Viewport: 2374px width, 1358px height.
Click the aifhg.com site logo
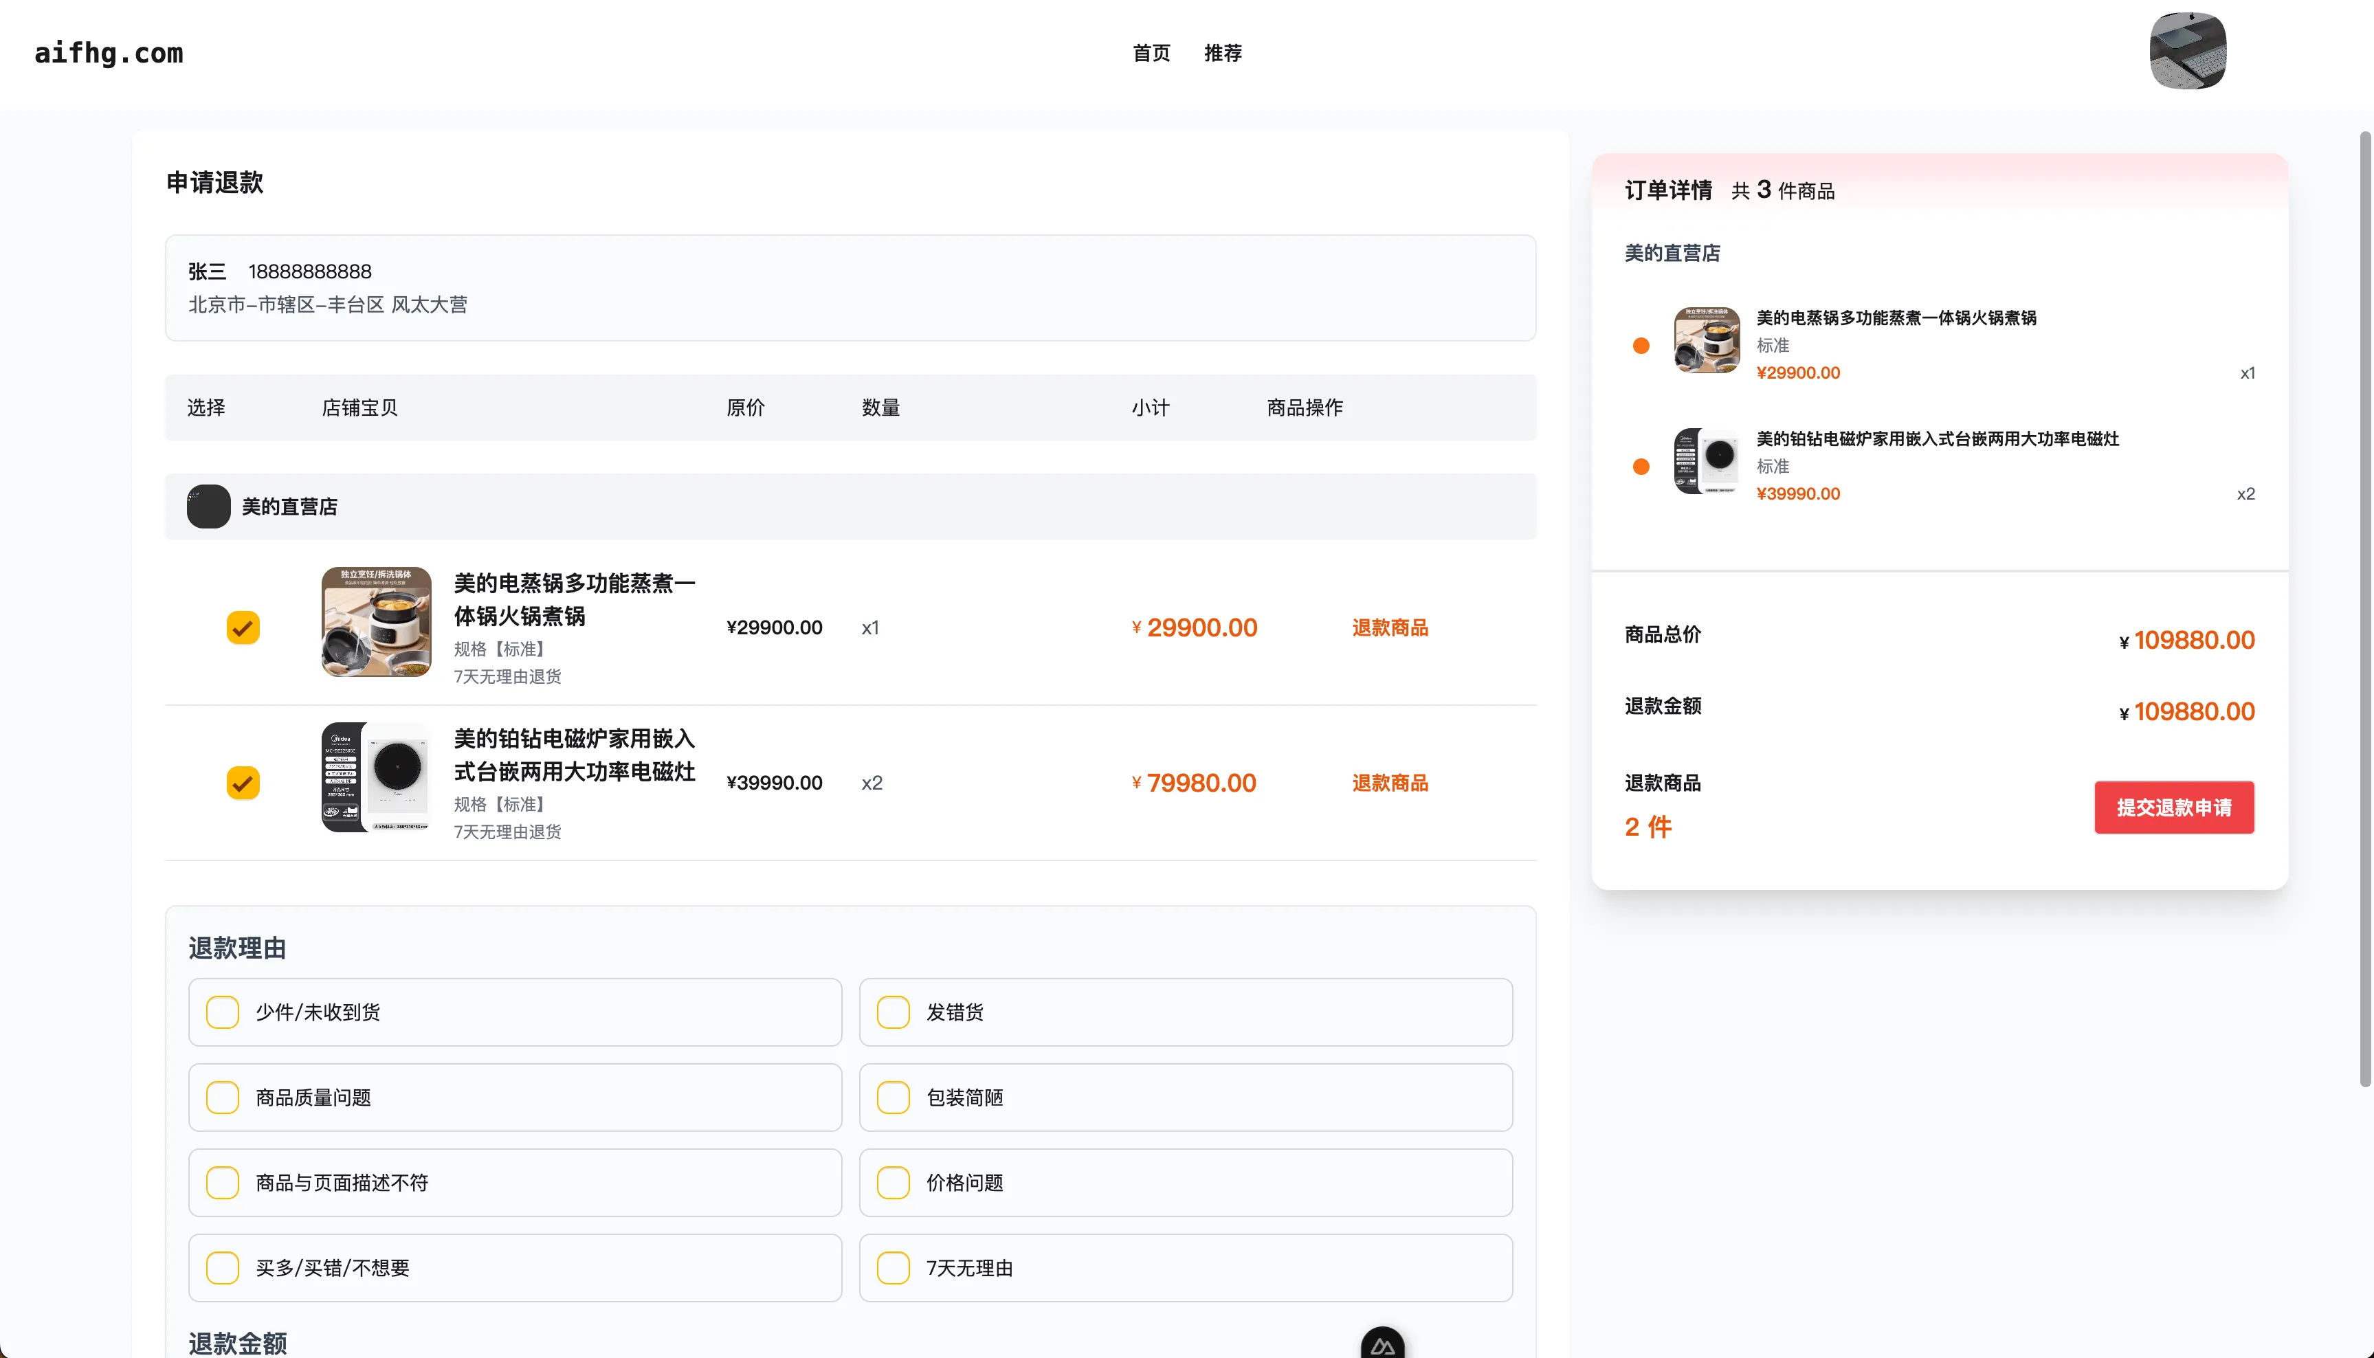pyautogui.click(x=108, y=53)
